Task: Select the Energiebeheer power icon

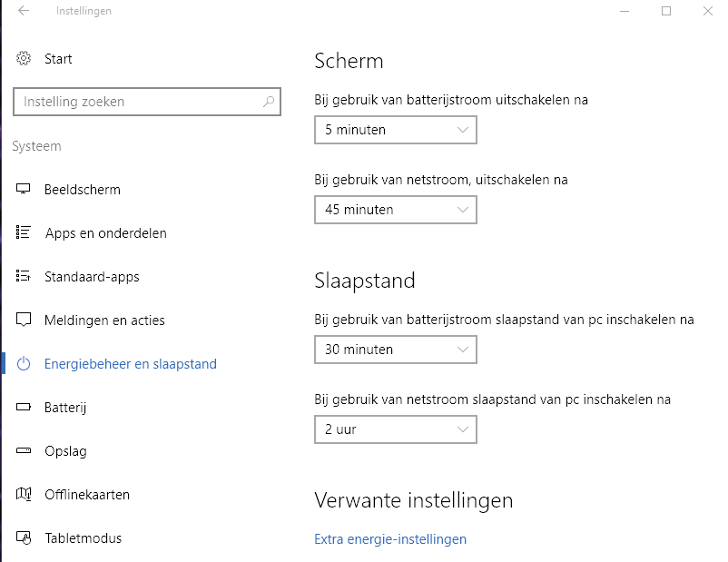Action: tap(24, 363)
